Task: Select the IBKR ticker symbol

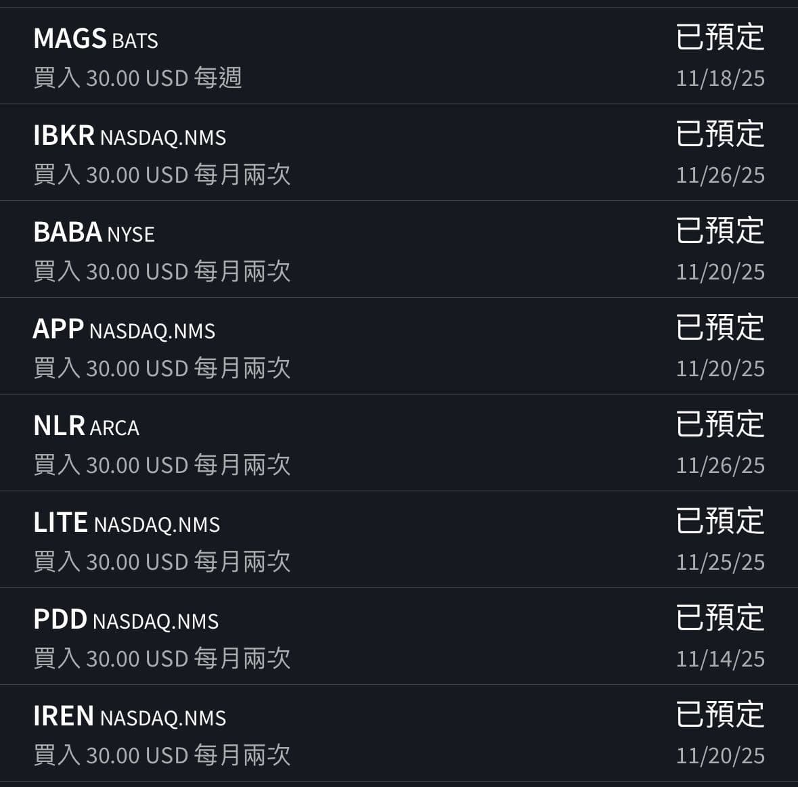Action: (64, 135)
